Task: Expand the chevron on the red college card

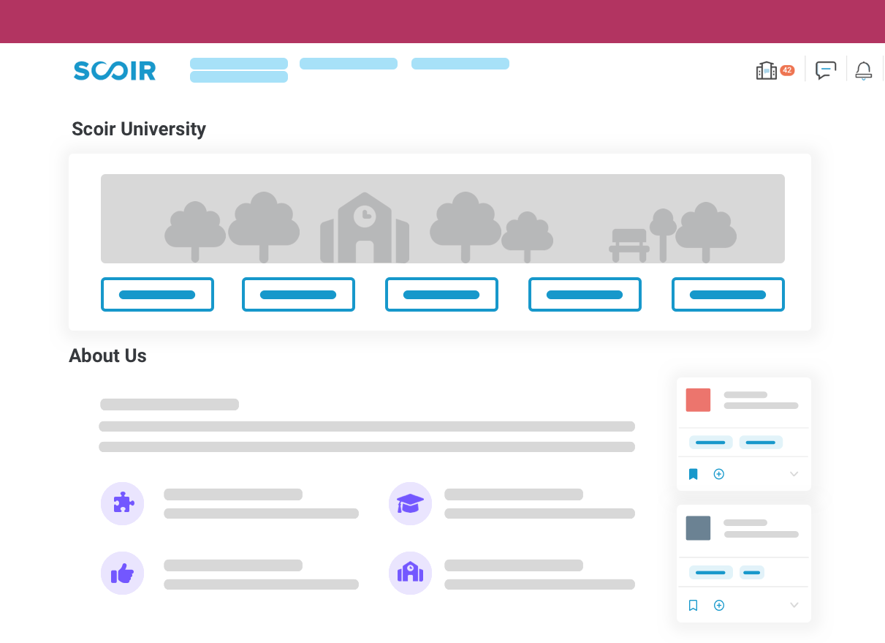Action: tap(794, 474)
